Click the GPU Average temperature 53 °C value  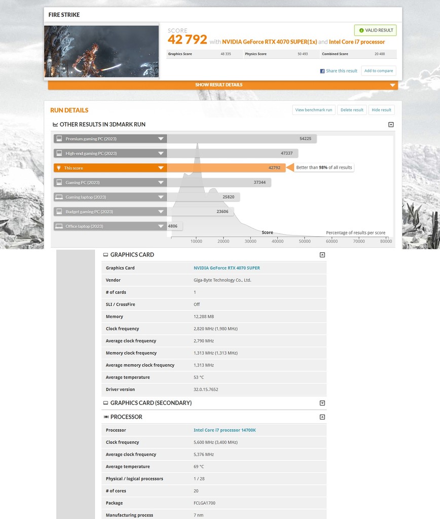[199, 377]
